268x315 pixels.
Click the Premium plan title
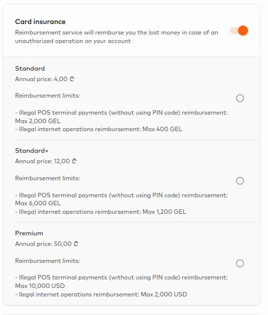pyautogui.click(x=29, y=233)
